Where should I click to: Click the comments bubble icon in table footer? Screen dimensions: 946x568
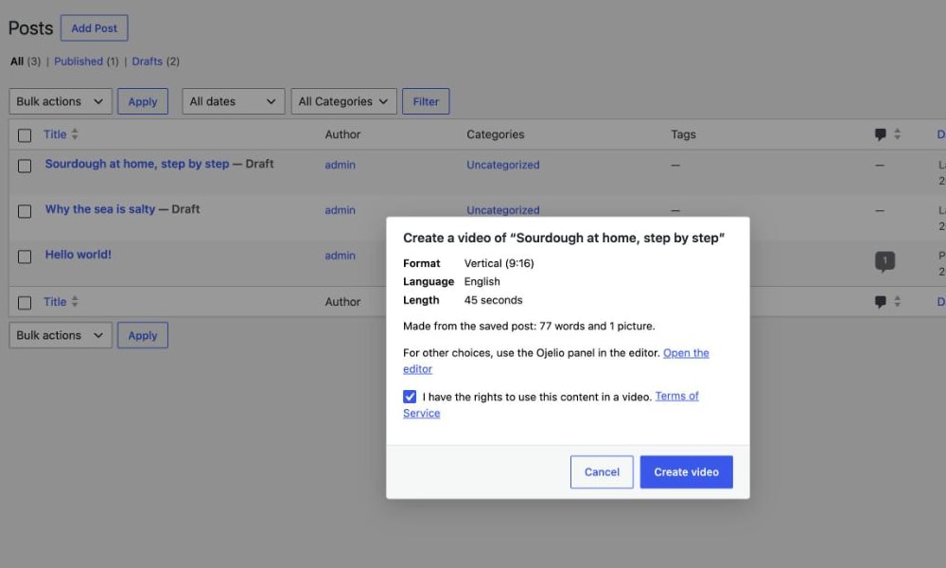click(x=880, y=302)
